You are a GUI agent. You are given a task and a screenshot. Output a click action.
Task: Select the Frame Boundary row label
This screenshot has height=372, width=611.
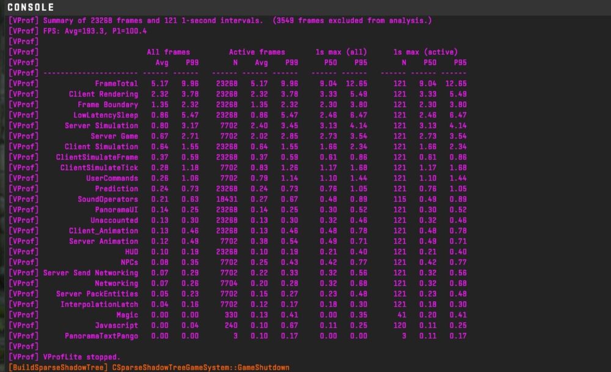point(108,105)
